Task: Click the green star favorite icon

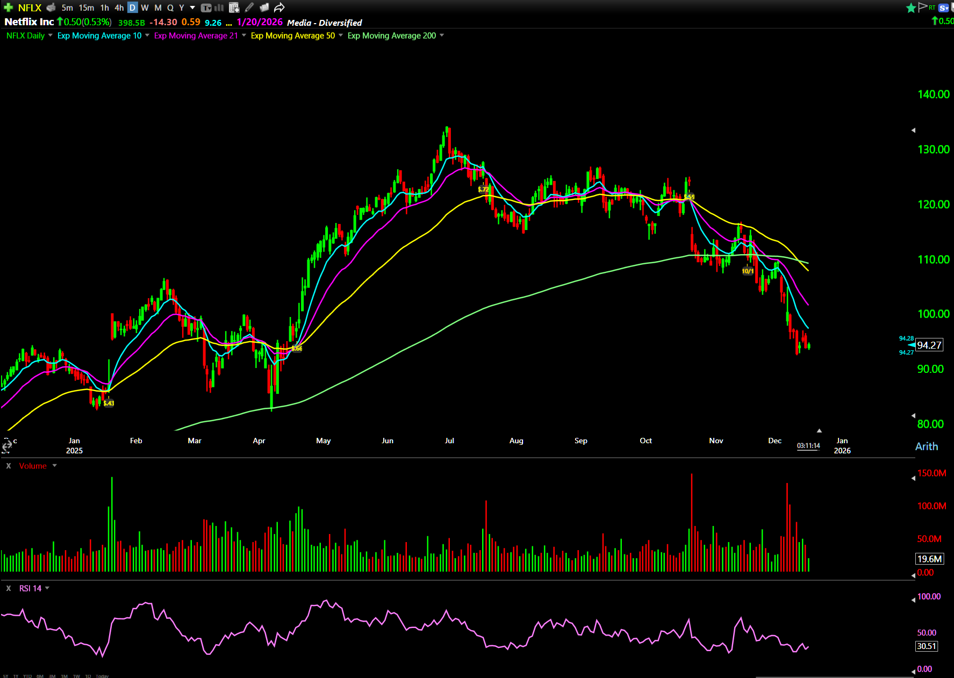Action: [x=910, y=8]
